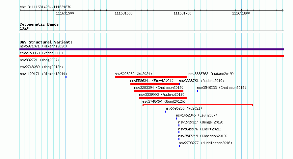Select the red bar under nsv3283394

[x=159, y=91]
